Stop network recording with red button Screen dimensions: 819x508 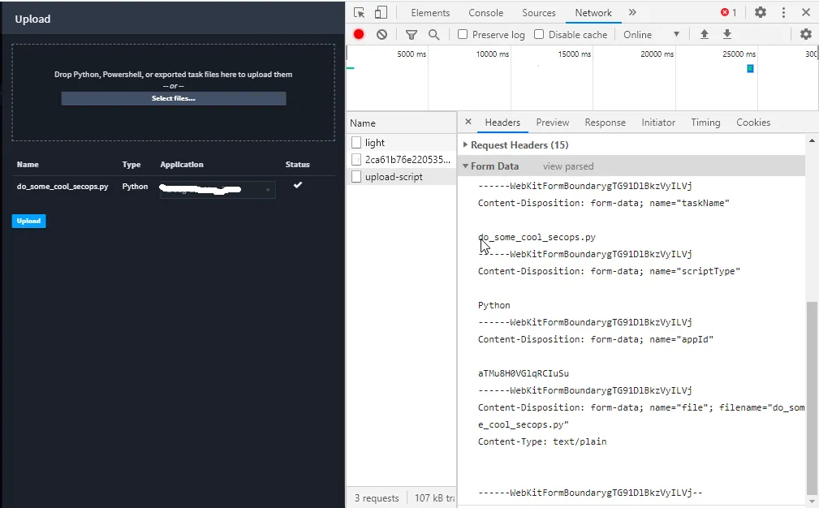(x=358, y=34)
